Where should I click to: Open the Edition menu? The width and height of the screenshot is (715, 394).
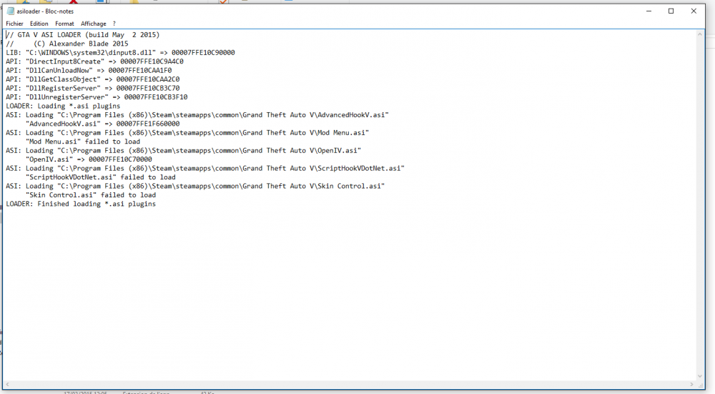(39, 24)
